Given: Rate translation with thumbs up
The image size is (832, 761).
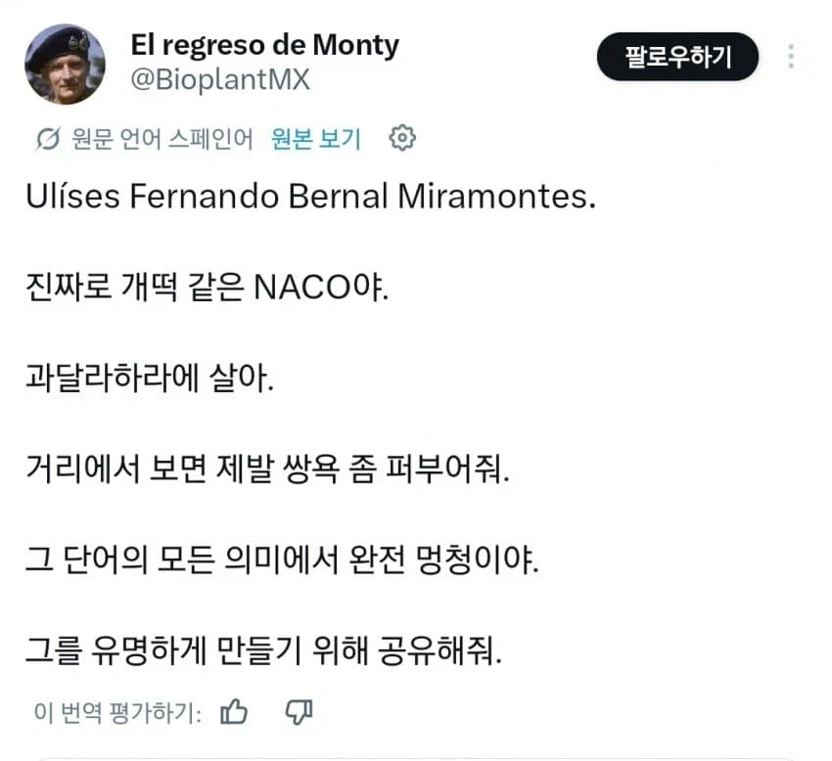Looking at the screenshot, I should [234, 712].
